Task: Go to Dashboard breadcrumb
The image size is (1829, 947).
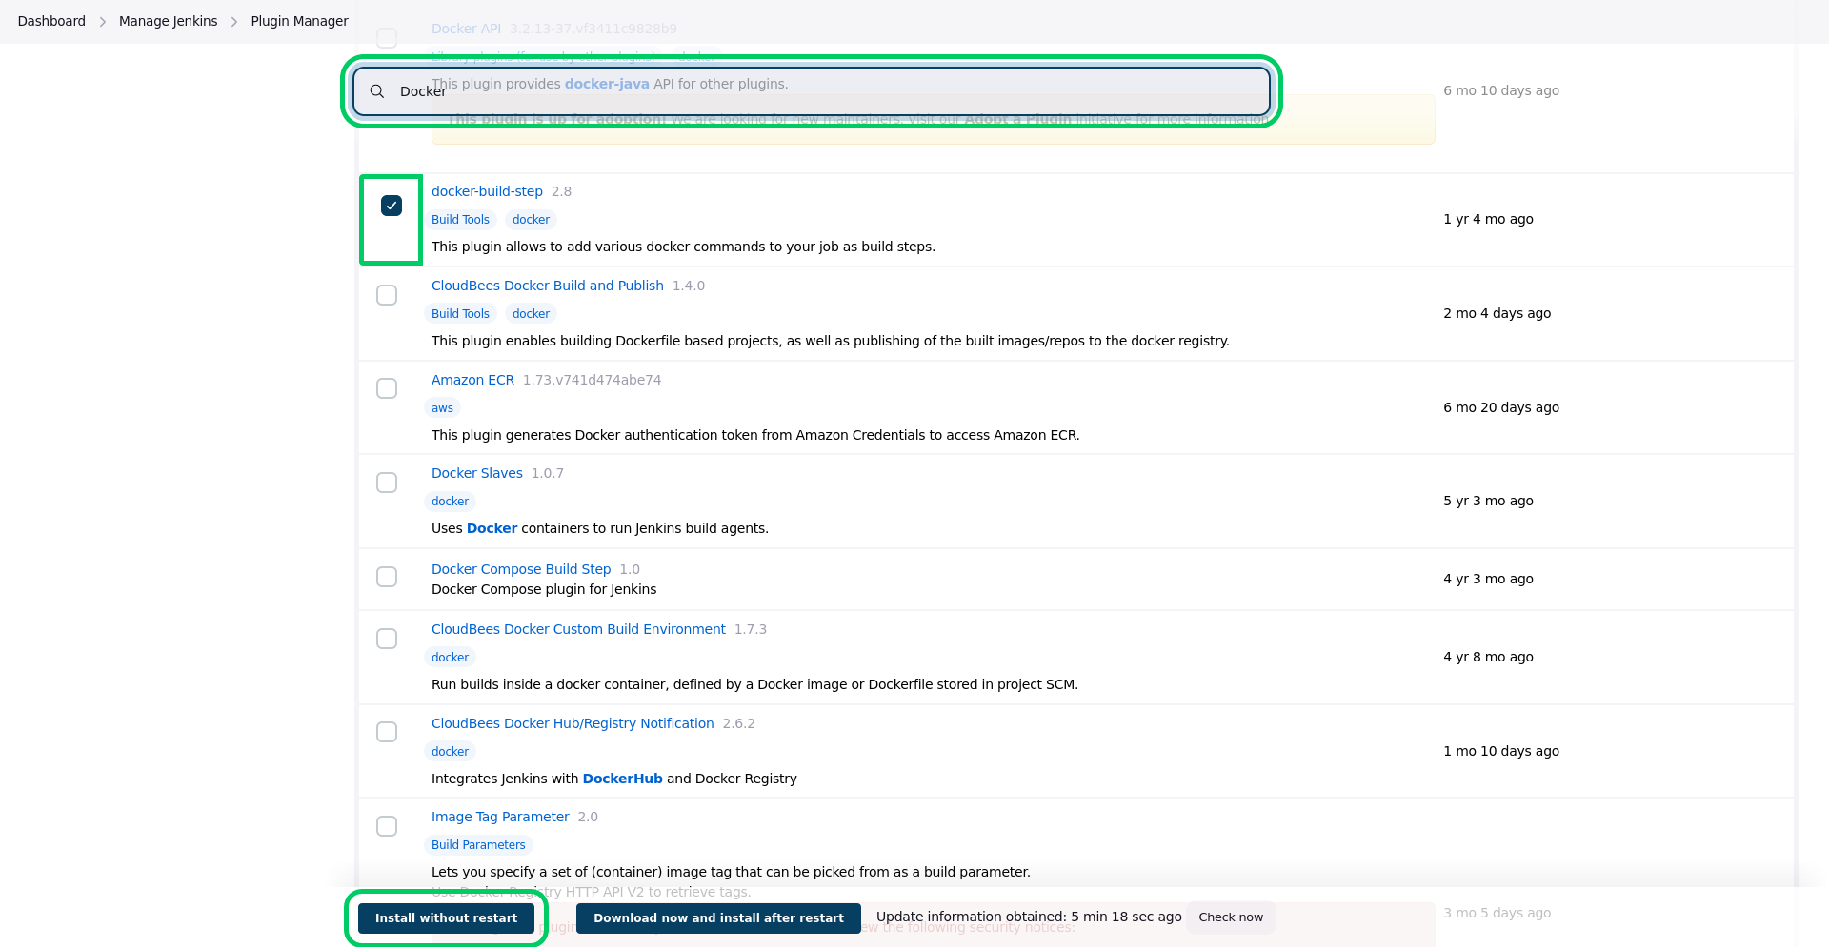Action: (51, 21)
